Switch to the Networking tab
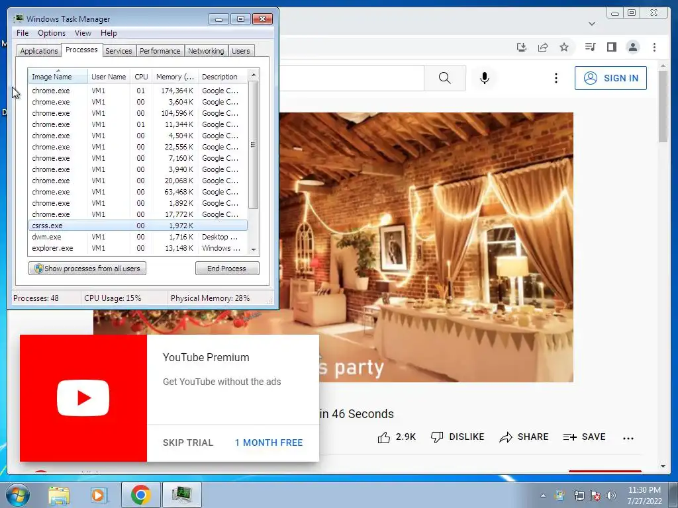The height and width of the screenshot is (508, 678). (x=206, y=51)
